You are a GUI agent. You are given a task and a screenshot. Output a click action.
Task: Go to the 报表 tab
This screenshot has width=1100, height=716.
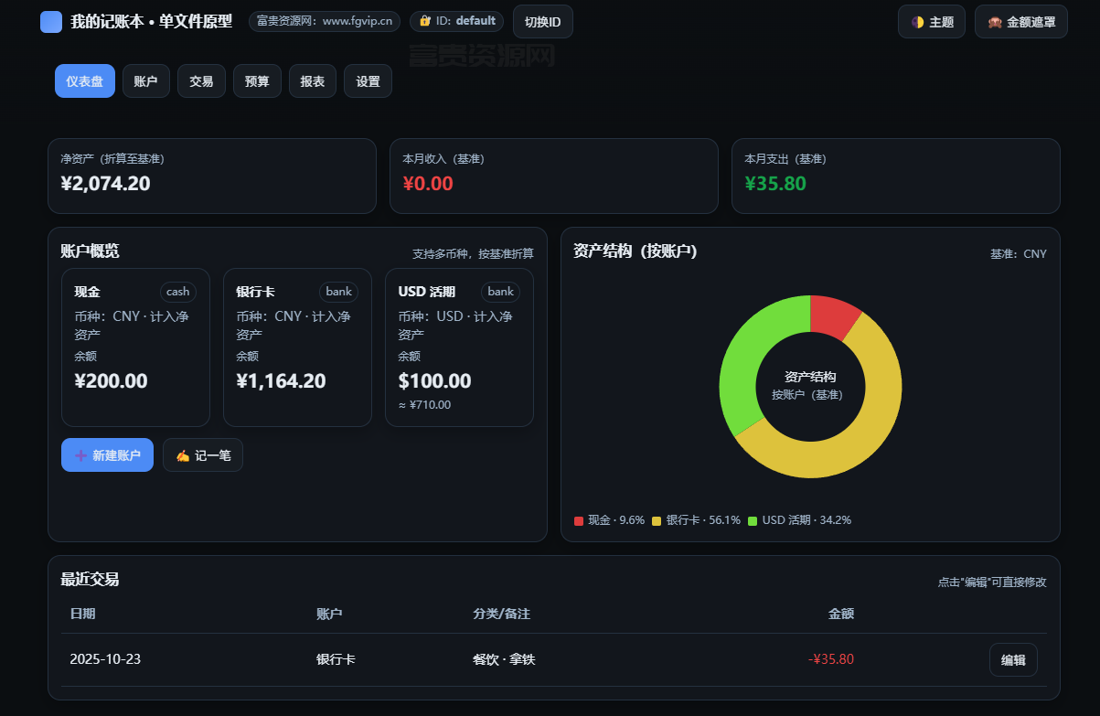pos(313,81)
